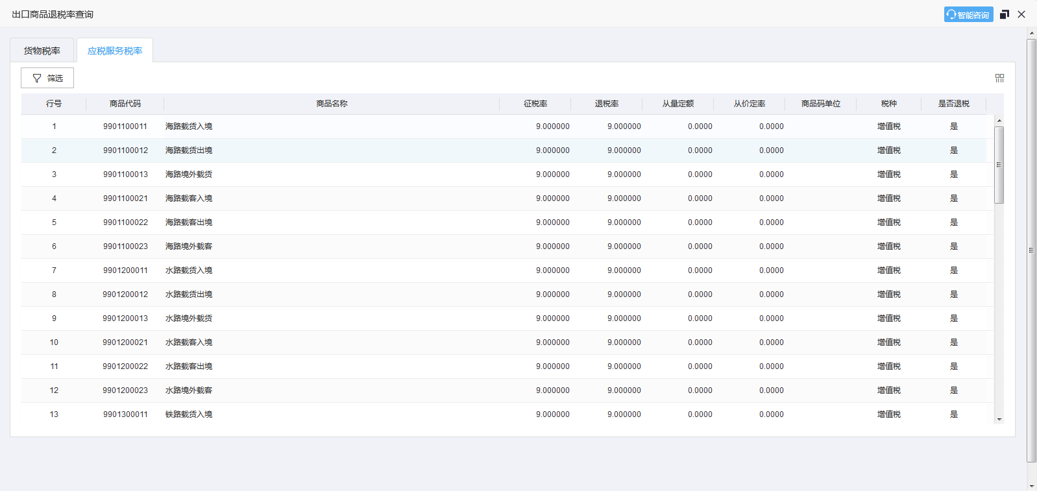The width and height of the screenshot is (1037, 491).
Task: Click the 是否退税 column header
Action: click(953, 104)
